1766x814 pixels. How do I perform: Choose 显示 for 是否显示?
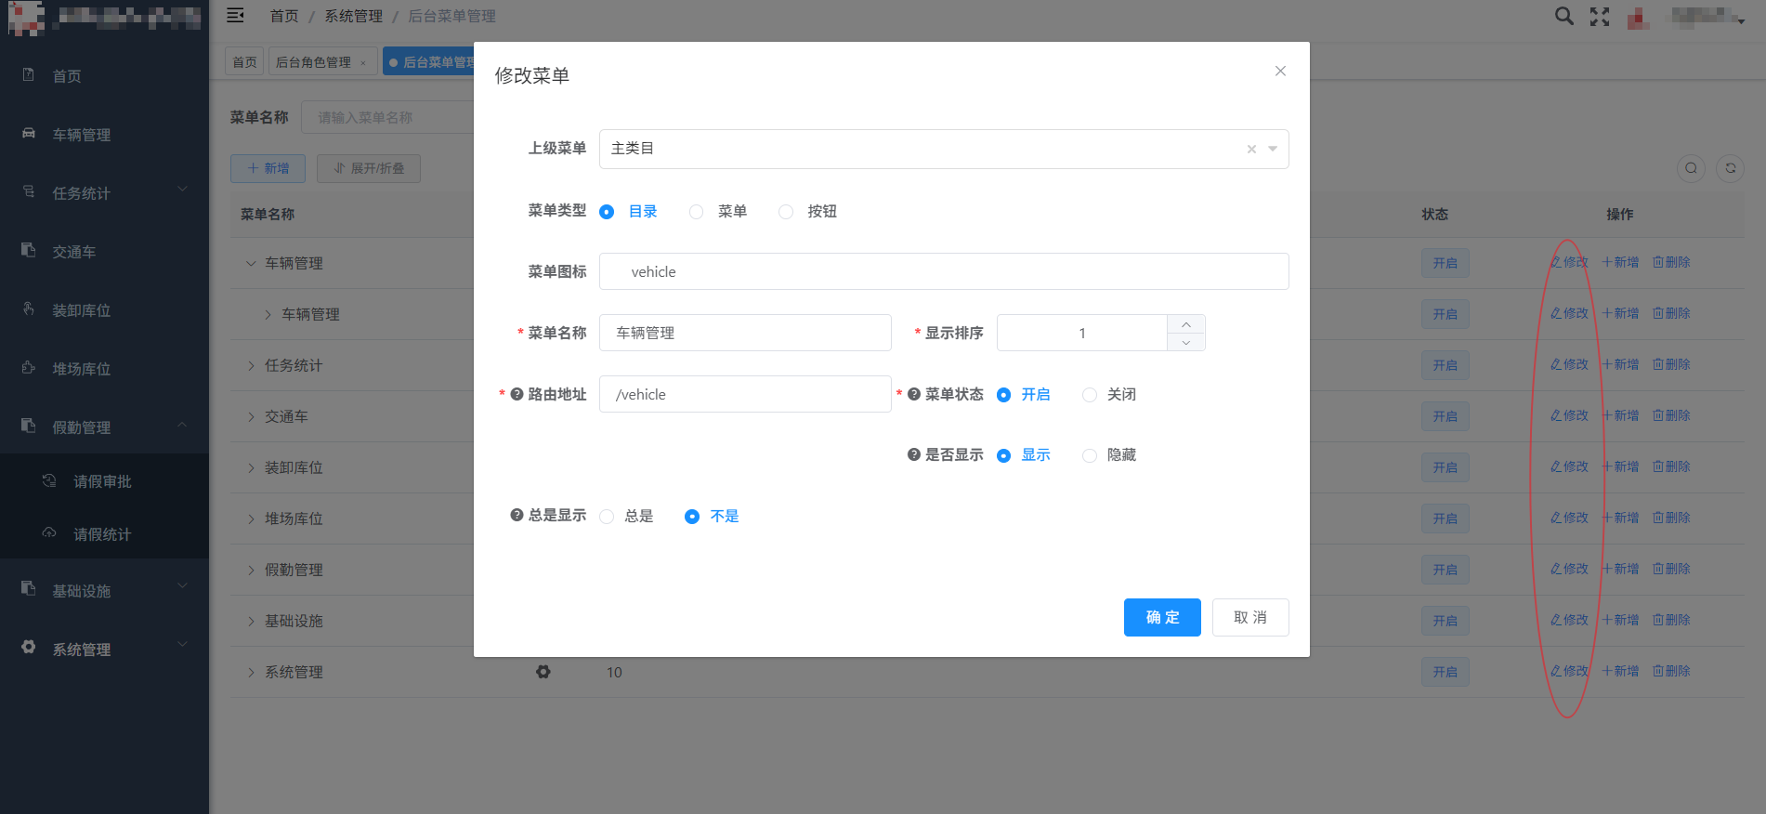point(1003,455)
